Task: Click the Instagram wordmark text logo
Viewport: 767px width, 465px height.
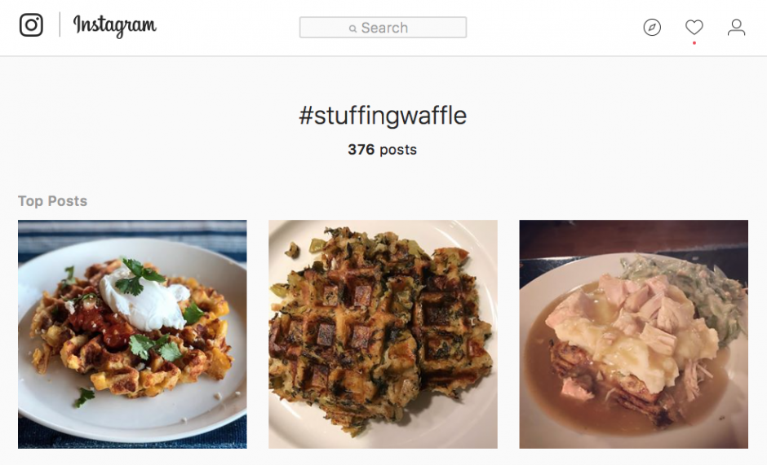Action: 114,26
